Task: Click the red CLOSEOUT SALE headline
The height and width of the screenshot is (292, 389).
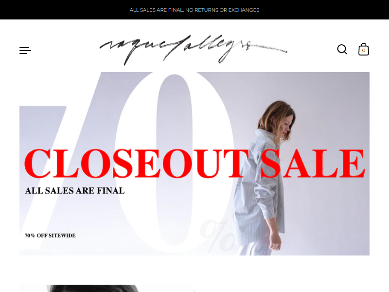Action: pyautogui.click(x=195, y=164)
